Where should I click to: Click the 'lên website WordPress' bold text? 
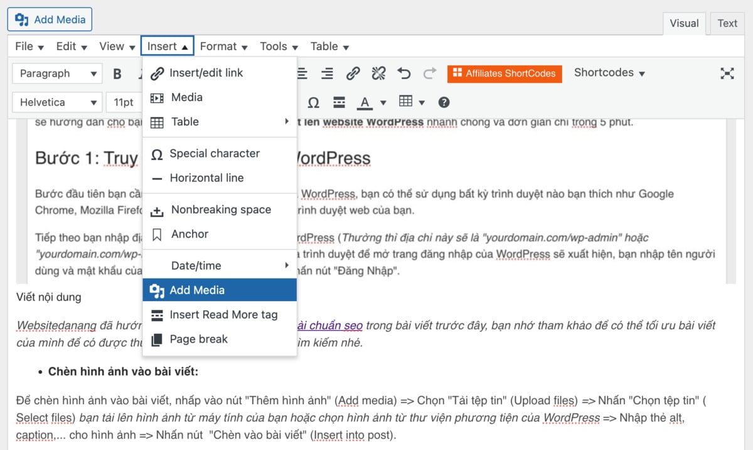(x=364, y=122)
